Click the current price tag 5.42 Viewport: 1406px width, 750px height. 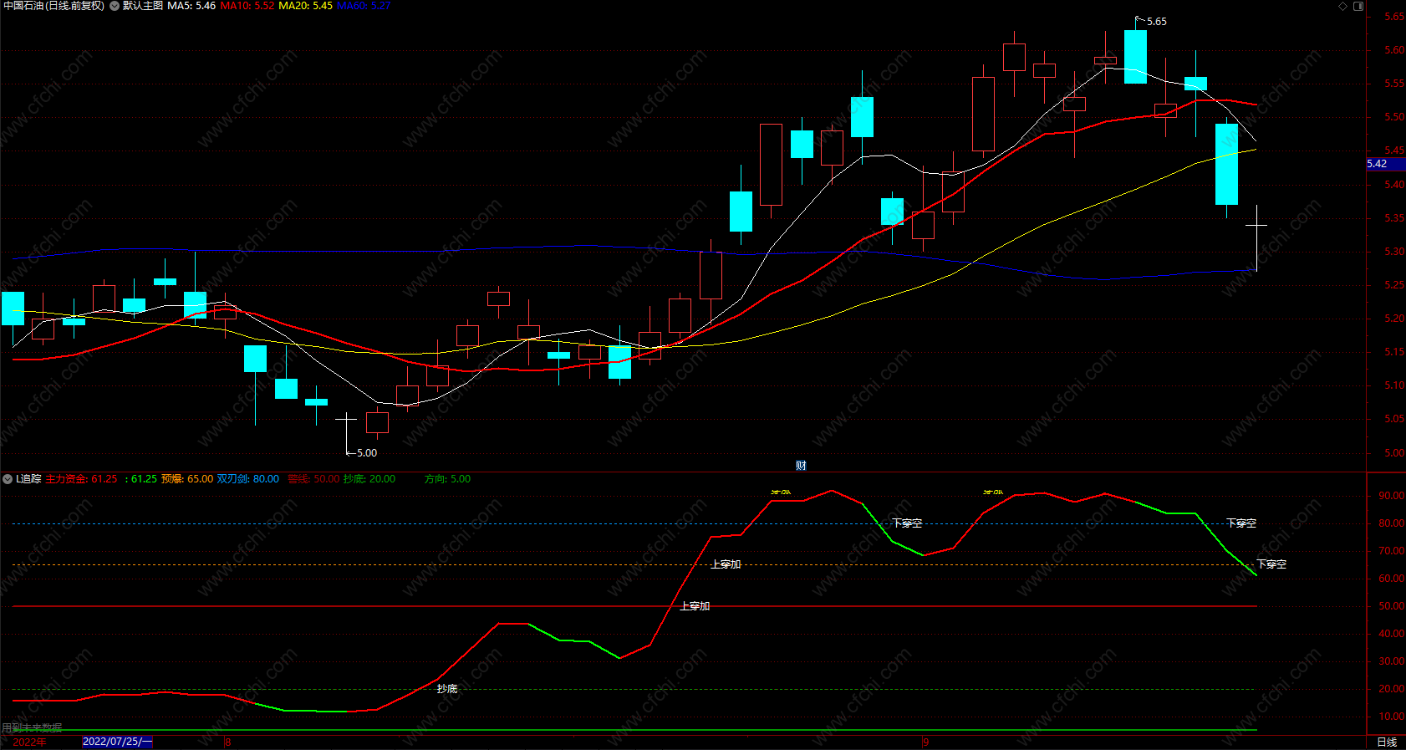1385,164
